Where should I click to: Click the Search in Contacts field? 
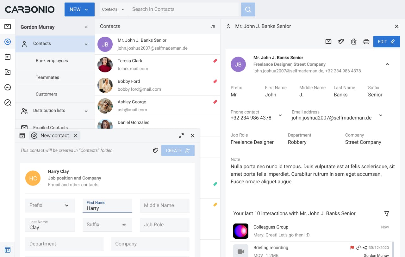click(x=183, y=9)
